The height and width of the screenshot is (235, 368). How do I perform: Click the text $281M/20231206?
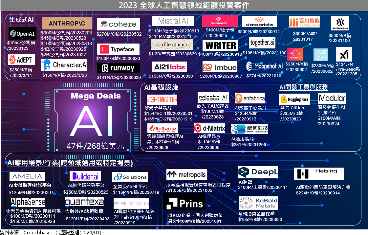pyautogui.click(x=249, y=145)
